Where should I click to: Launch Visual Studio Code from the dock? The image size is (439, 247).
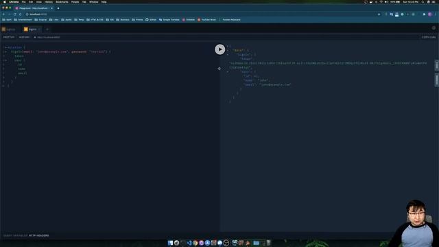pos(189,243)
